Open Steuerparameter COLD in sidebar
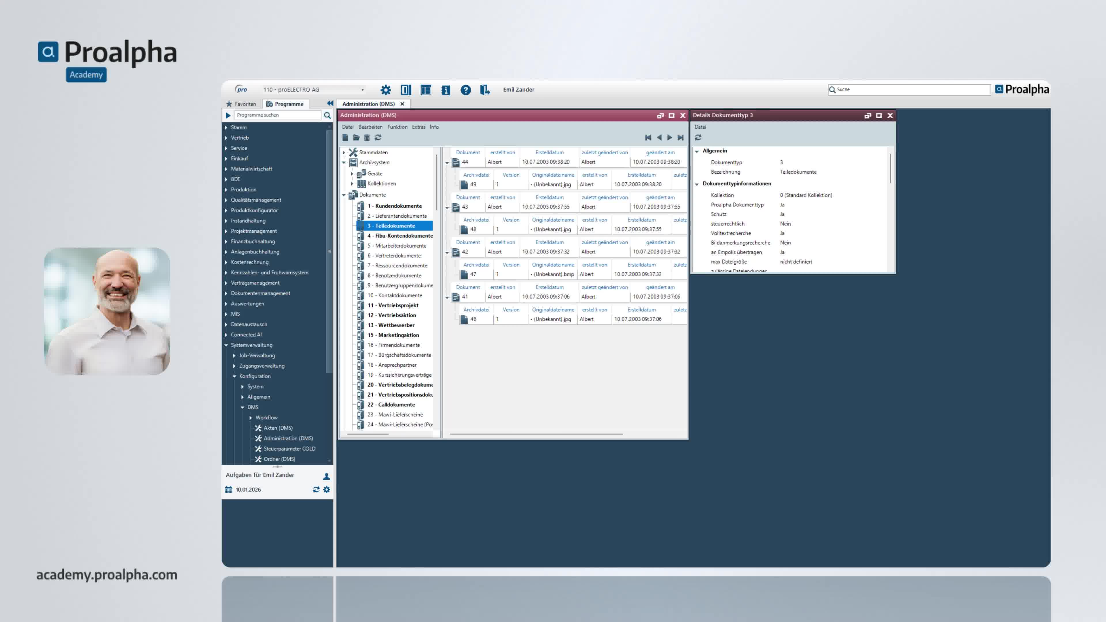This screenshot has width=1106, height=622. click(289, 449)
